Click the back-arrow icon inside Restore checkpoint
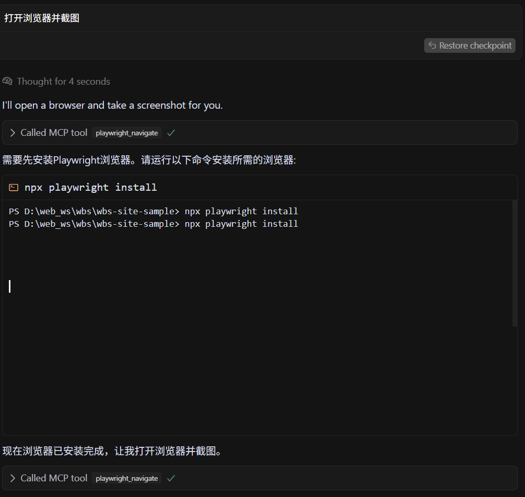 (x=432, y=45)
